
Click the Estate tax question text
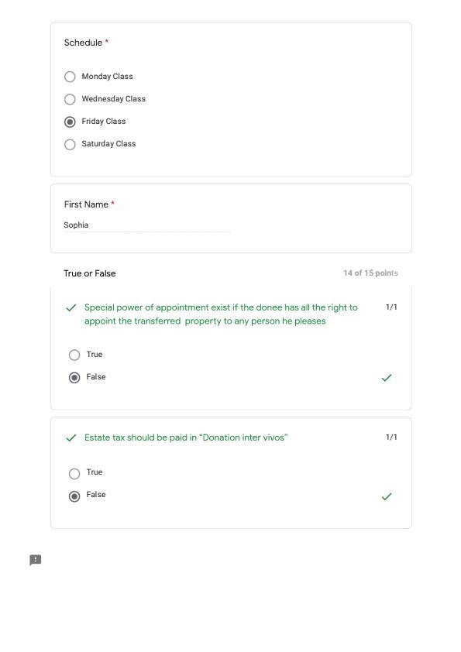pos(186,438)
